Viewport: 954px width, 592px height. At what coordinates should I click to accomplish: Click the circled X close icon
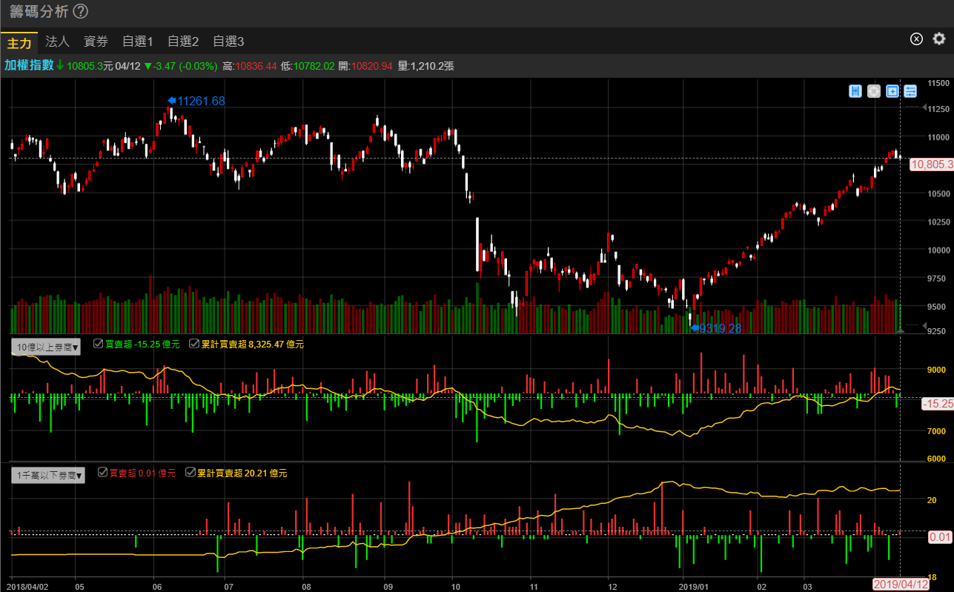(916, 39)
